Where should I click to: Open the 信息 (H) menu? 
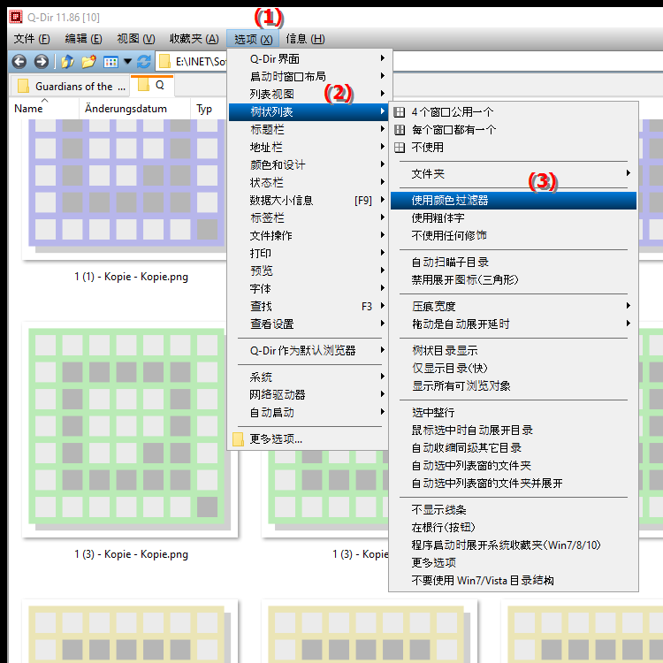pyautogui.click(x=305, y=39)
